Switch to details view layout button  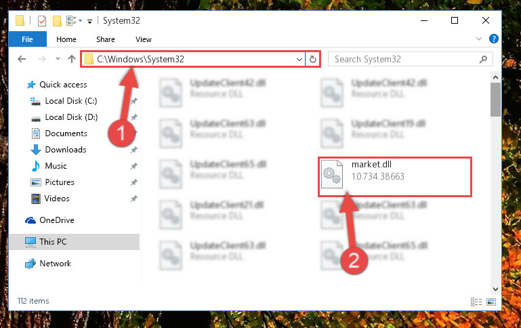point(476,302)
